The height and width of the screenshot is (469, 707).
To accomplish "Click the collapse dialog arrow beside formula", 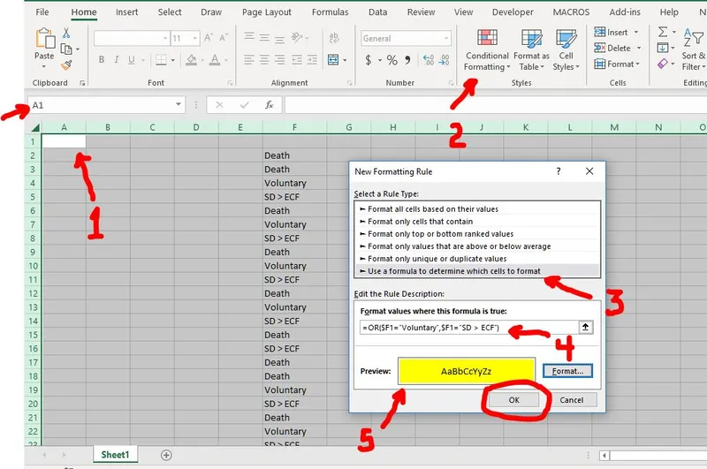I will 585,327.
